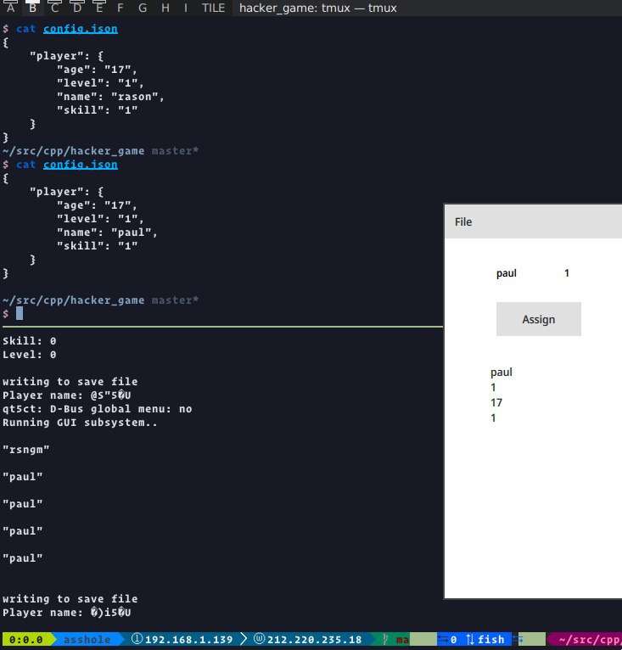Switch to workspace C
The height and width of the screenshot is (650, 622).
pyautogui.click(x=55, y=8)
